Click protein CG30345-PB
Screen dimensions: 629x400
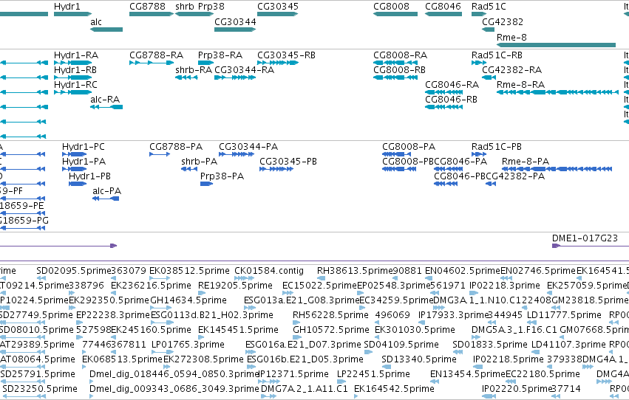[x=288, y=162]
